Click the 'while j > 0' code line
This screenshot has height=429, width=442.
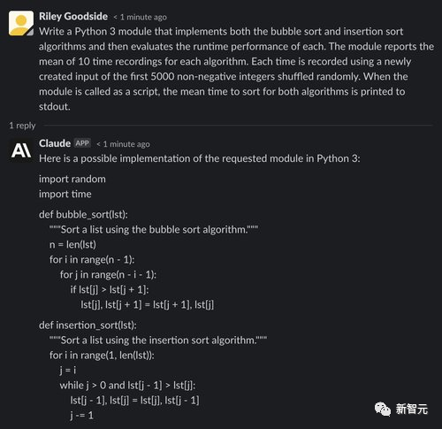127,386
